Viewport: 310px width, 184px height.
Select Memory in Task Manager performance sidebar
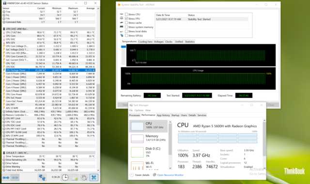point(149,138)
